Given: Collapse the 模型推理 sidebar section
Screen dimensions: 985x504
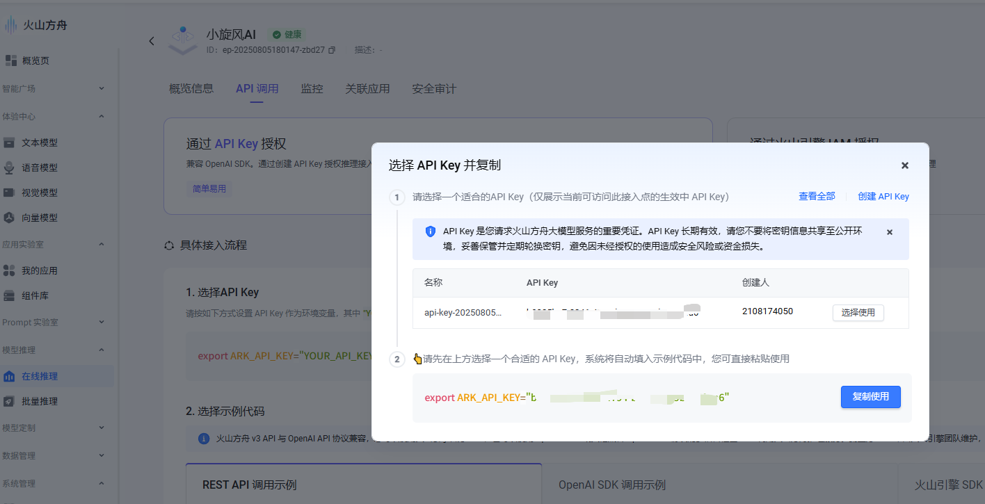Looking at the screenshot, I should (102, 350).
